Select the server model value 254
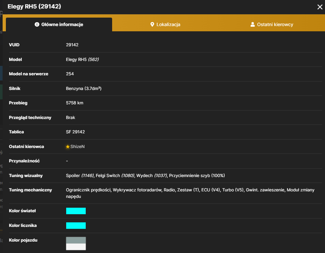Screen dimensions: 325x253 pos(70,74)
